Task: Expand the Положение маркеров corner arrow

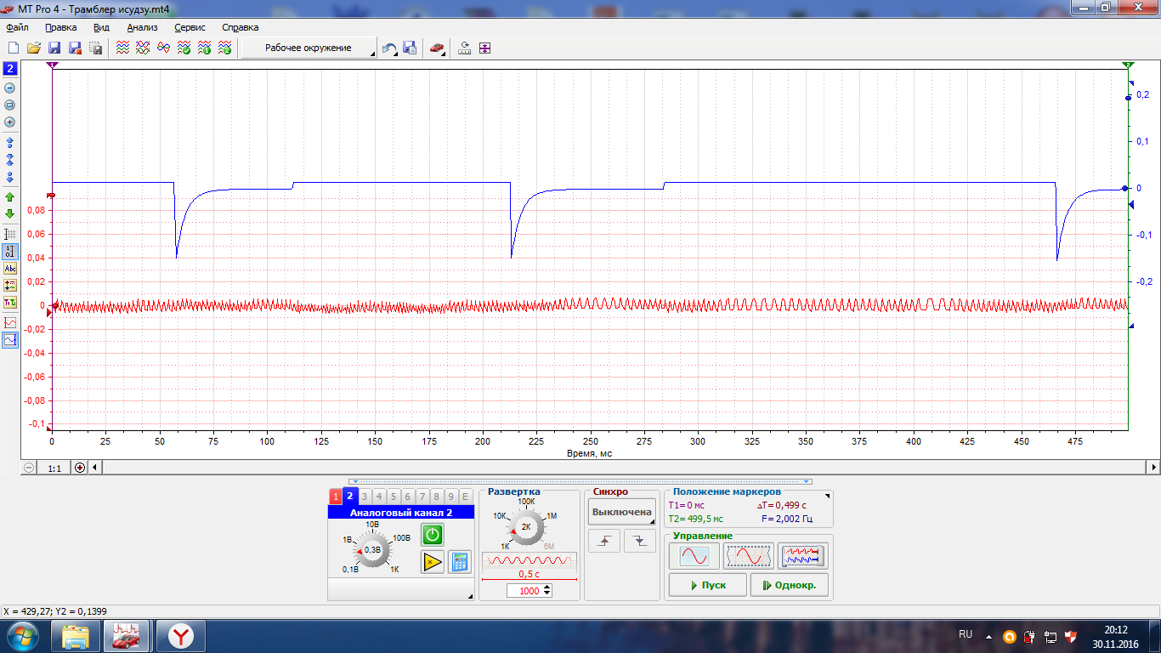Action: [828, 495]
